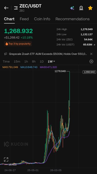Click the 24h High value 1,276.949
The image size is (97, 174).
(x=86, y=29)
